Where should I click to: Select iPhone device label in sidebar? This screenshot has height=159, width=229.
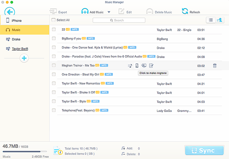pos(16,21)
